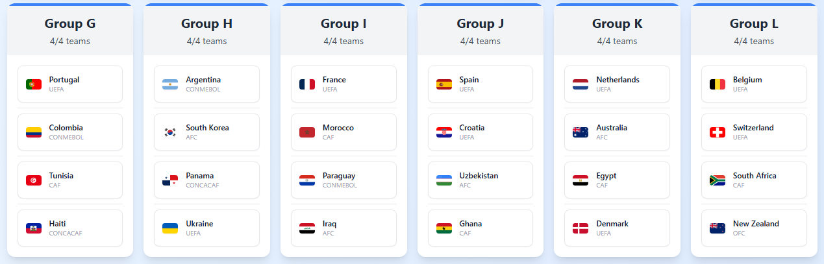
Task: Click the New Zealand team card
Action: pos(754,228)
